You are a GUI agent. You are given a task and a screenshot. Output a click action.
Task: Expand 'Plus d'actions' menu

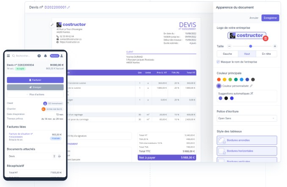coord(35,94)
